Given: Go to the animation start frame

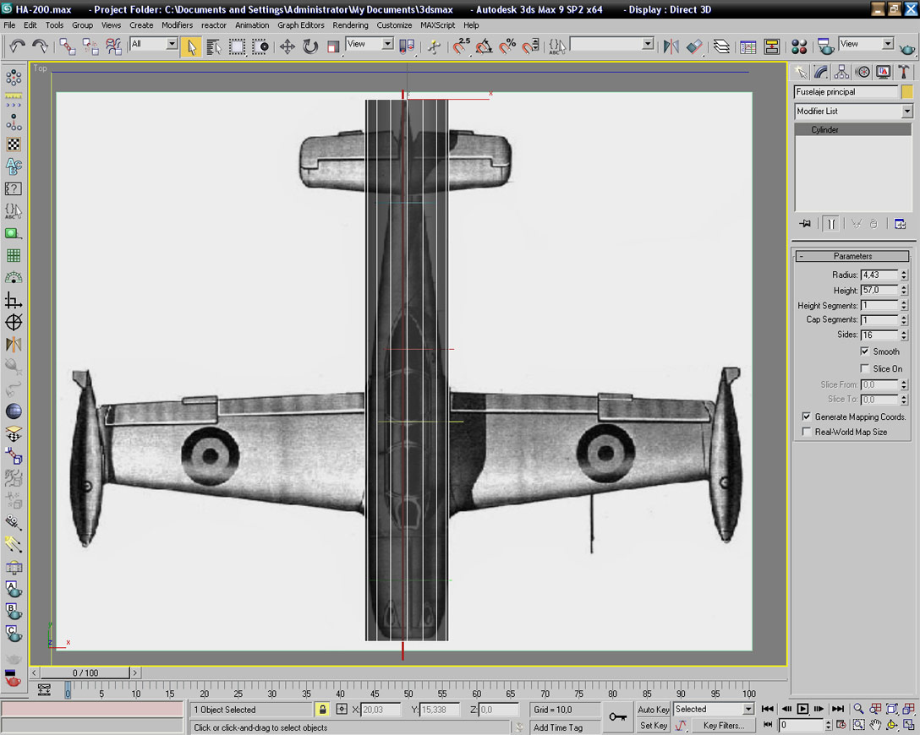Looking at the screenshot, I should coord(768,709).
